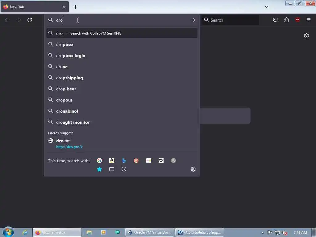Screen dimensions: 316x237
Task: Click the forward navigation arrow
Action: pyautogui.click(x=19, y=20)
